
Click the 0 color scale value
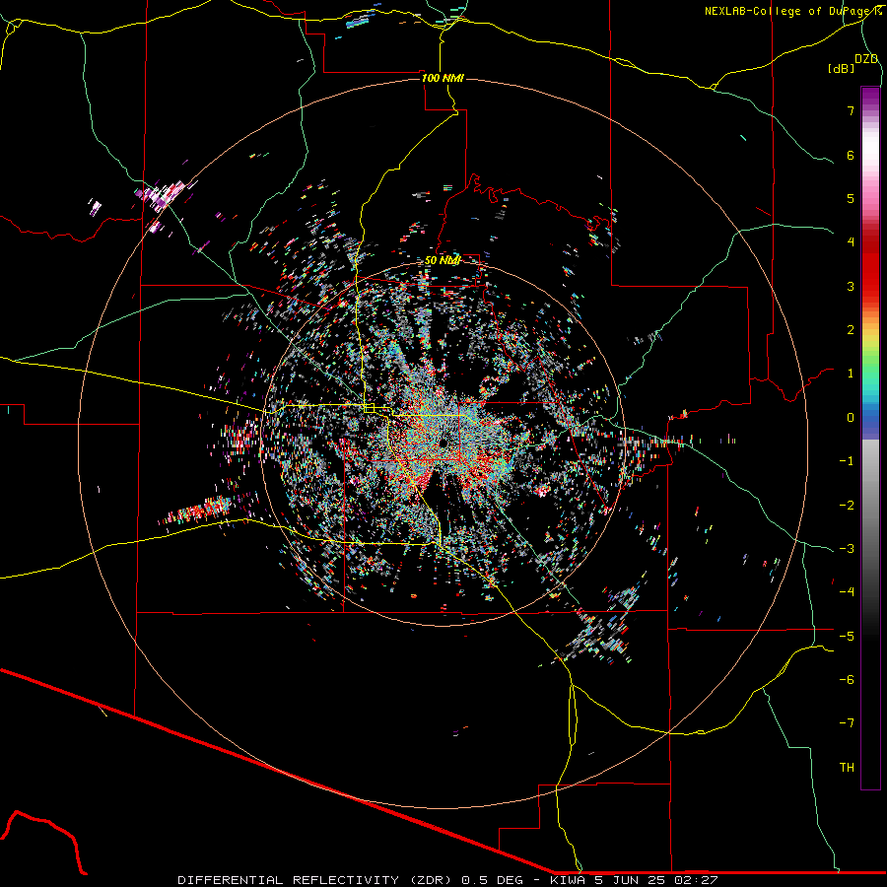coord(851,418)
